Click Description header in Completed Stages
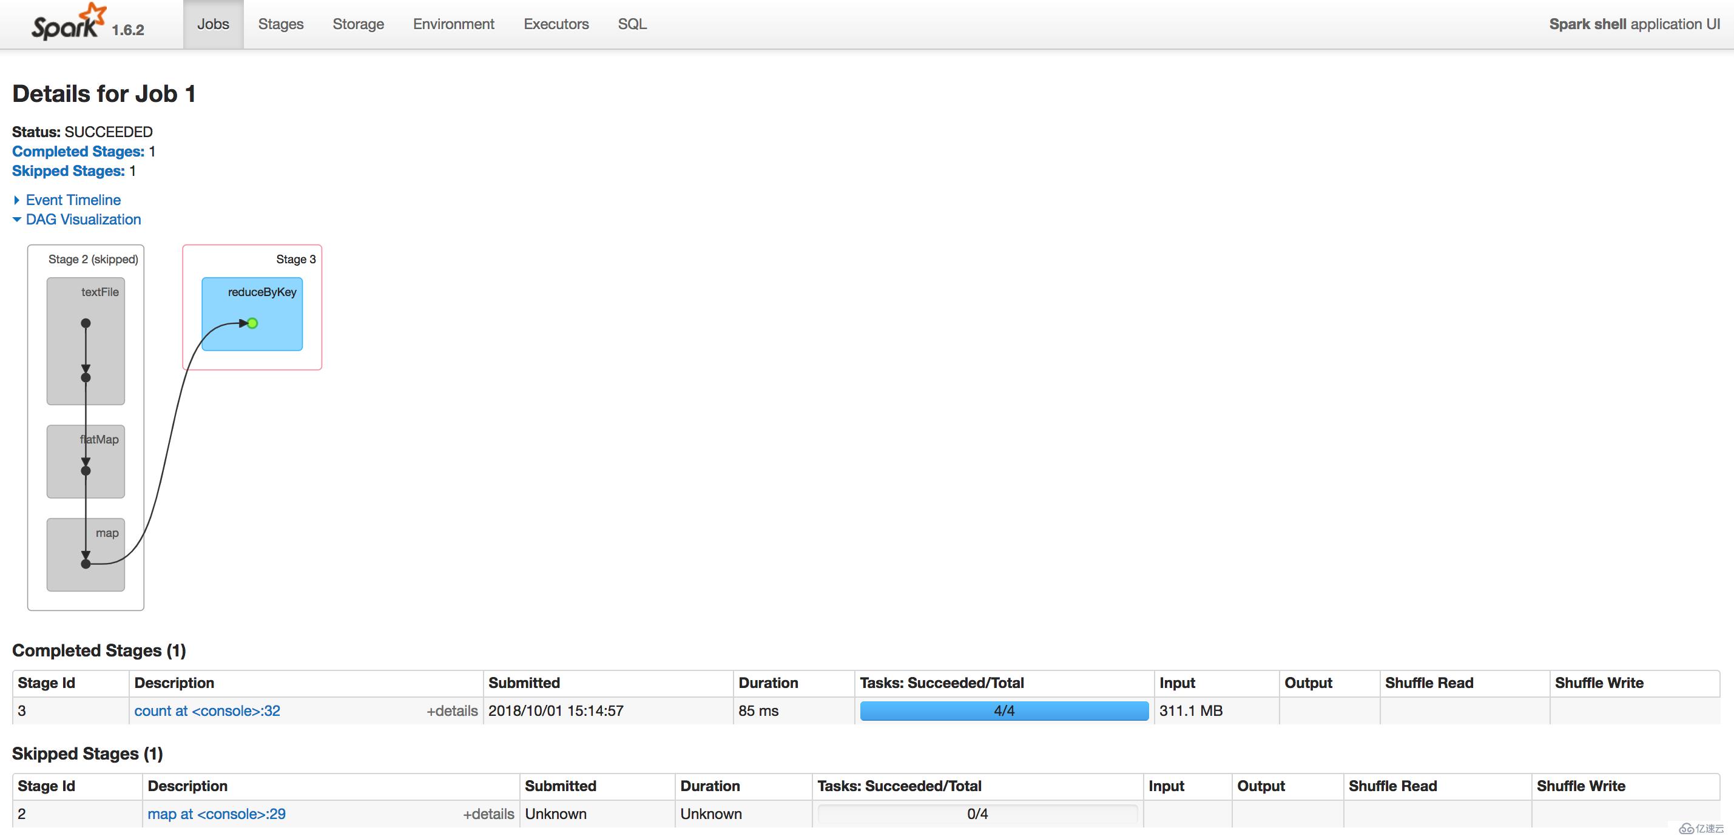1734x836 pixels. [x=174, y=683]
